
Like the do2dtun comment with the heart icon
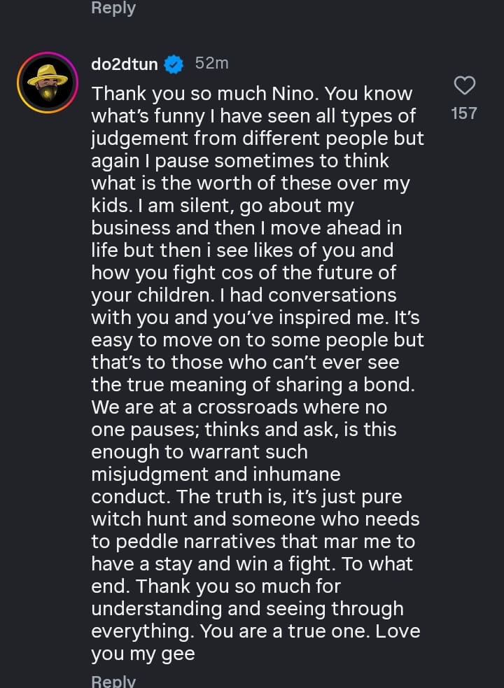point(465,85)
